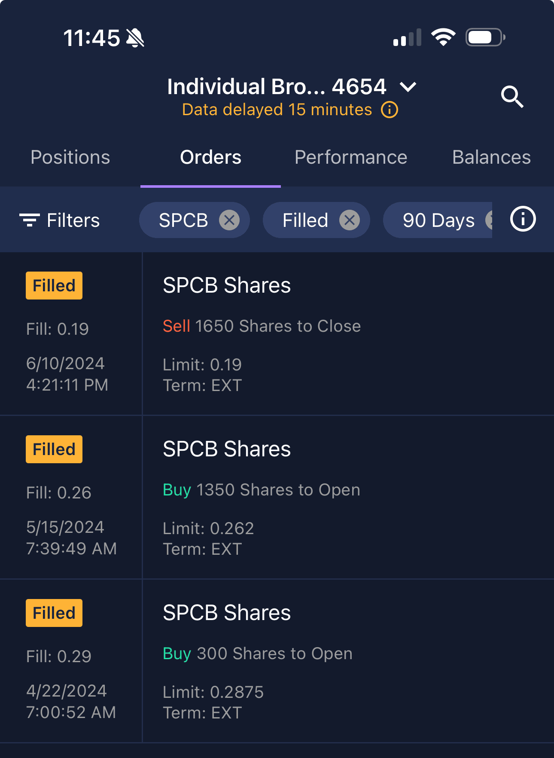Tap the filter bar info icon
554x758 pixels.
pos(523,219)
